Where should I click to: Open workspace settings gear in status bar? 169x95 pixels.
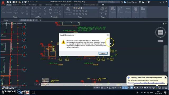click(145, 88)
